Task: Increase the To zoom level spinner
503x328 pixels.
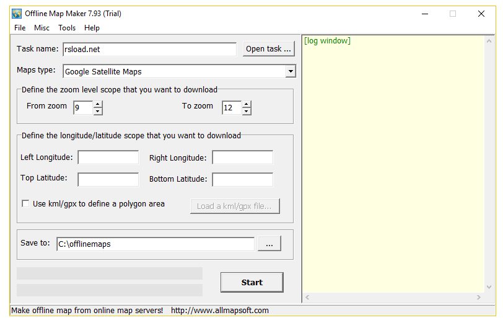Action: [247, 104]
